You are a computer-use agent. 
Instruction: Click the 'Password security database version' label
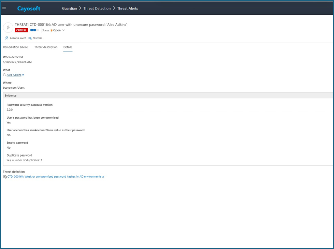tap(30, 105)
